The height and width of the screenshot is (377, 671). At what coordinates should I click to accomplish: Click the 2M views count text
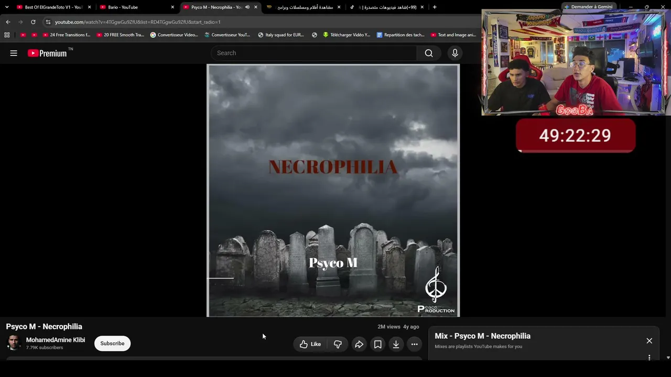389,327
